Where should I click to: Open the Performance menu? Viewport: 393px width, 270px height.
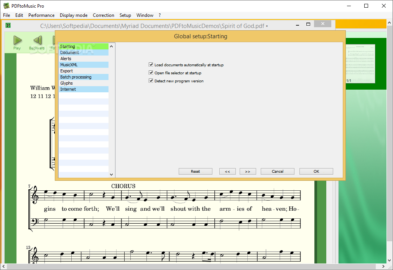(x=41, y=15)
